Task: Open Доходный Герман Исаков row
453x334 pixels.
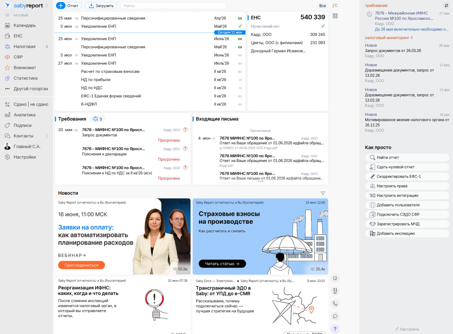Action: click(288, 51)
